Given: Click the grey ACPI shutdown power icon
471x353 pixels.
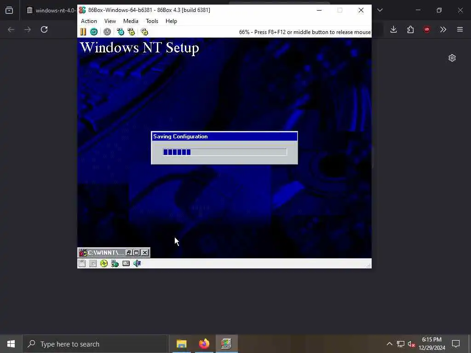Looking at the screenshot, I should point(107,32).
